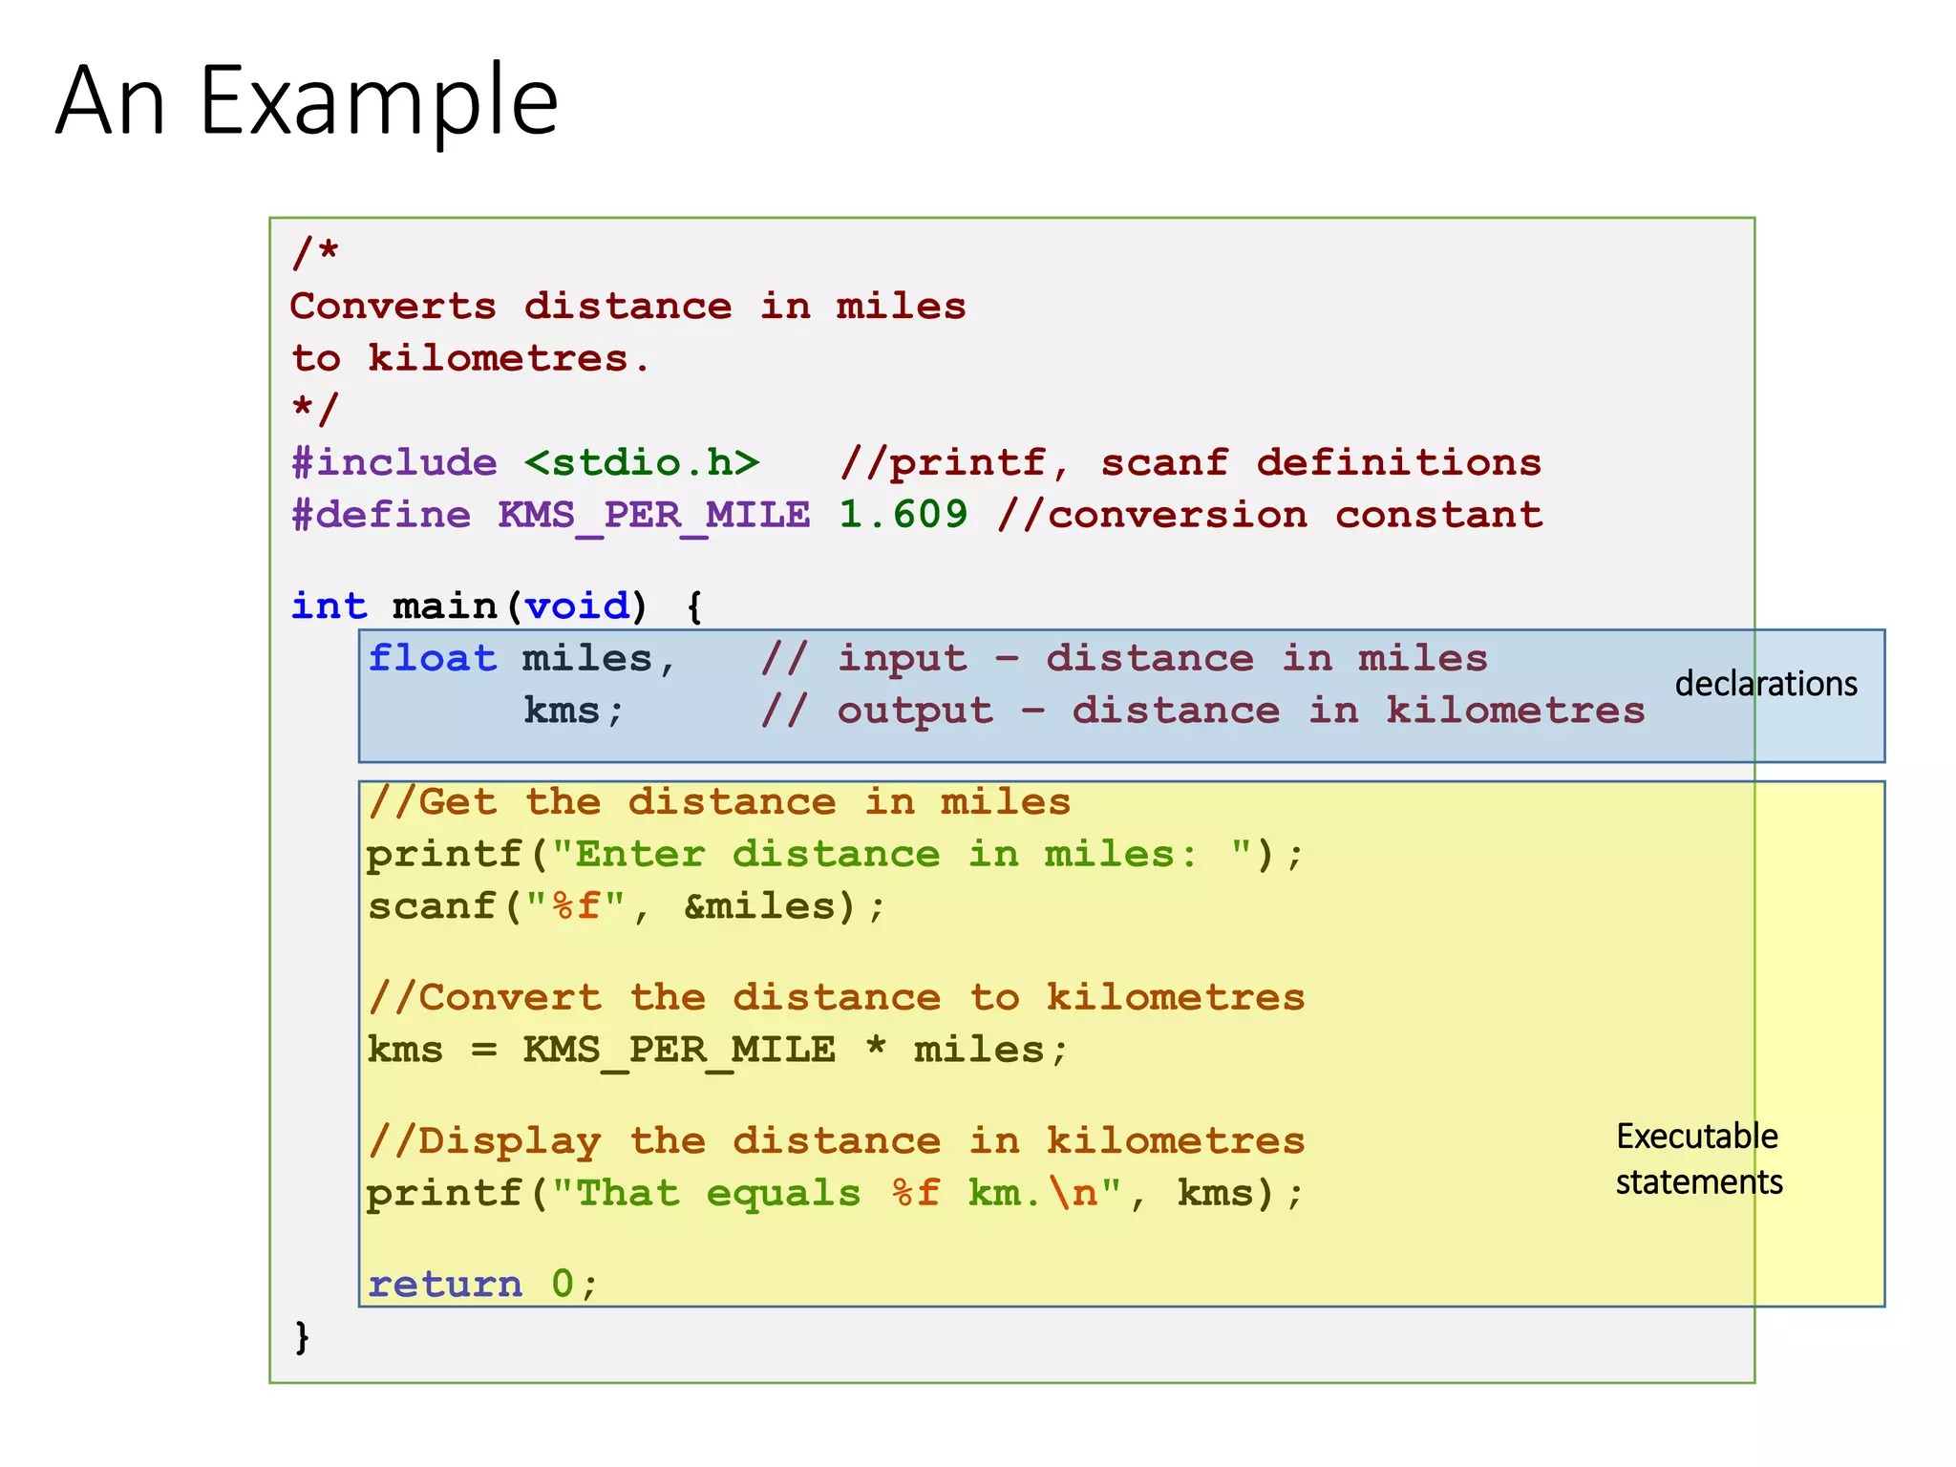Click the 'Converts distance in miles' comment line
The image size is (1956, 1467).
point(627,307)
